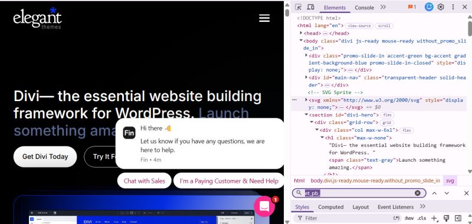The image size is (472, 224).
Task: Expand the main-nav div
Action: 306,78
